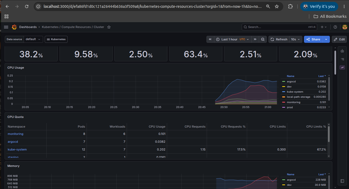Sort CPU Quota table by Namespace header
This screenshot has height=189, width=349.
[16, 127]
